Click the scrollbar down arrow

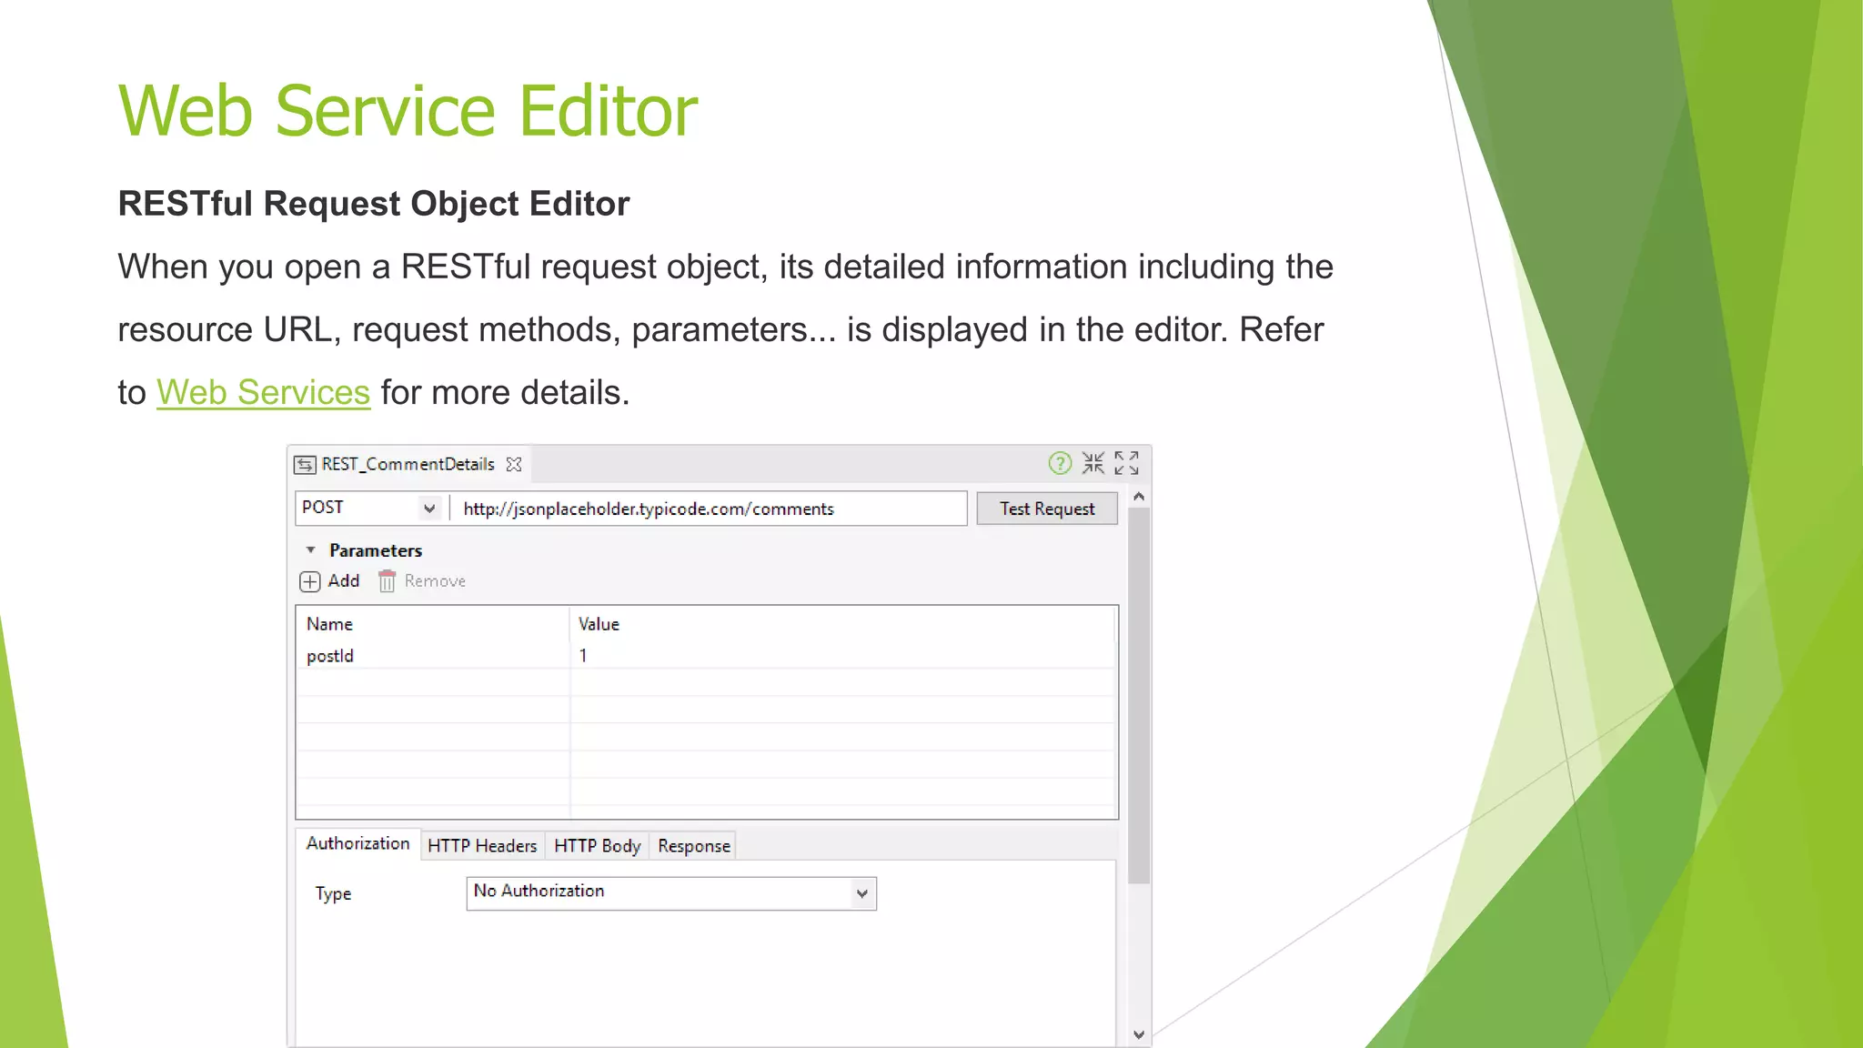pos(1139,1034)
